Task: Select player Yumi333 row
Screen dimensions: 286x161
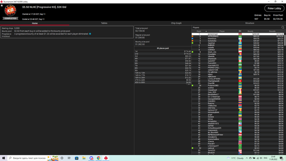Action: tap(238, 150)
